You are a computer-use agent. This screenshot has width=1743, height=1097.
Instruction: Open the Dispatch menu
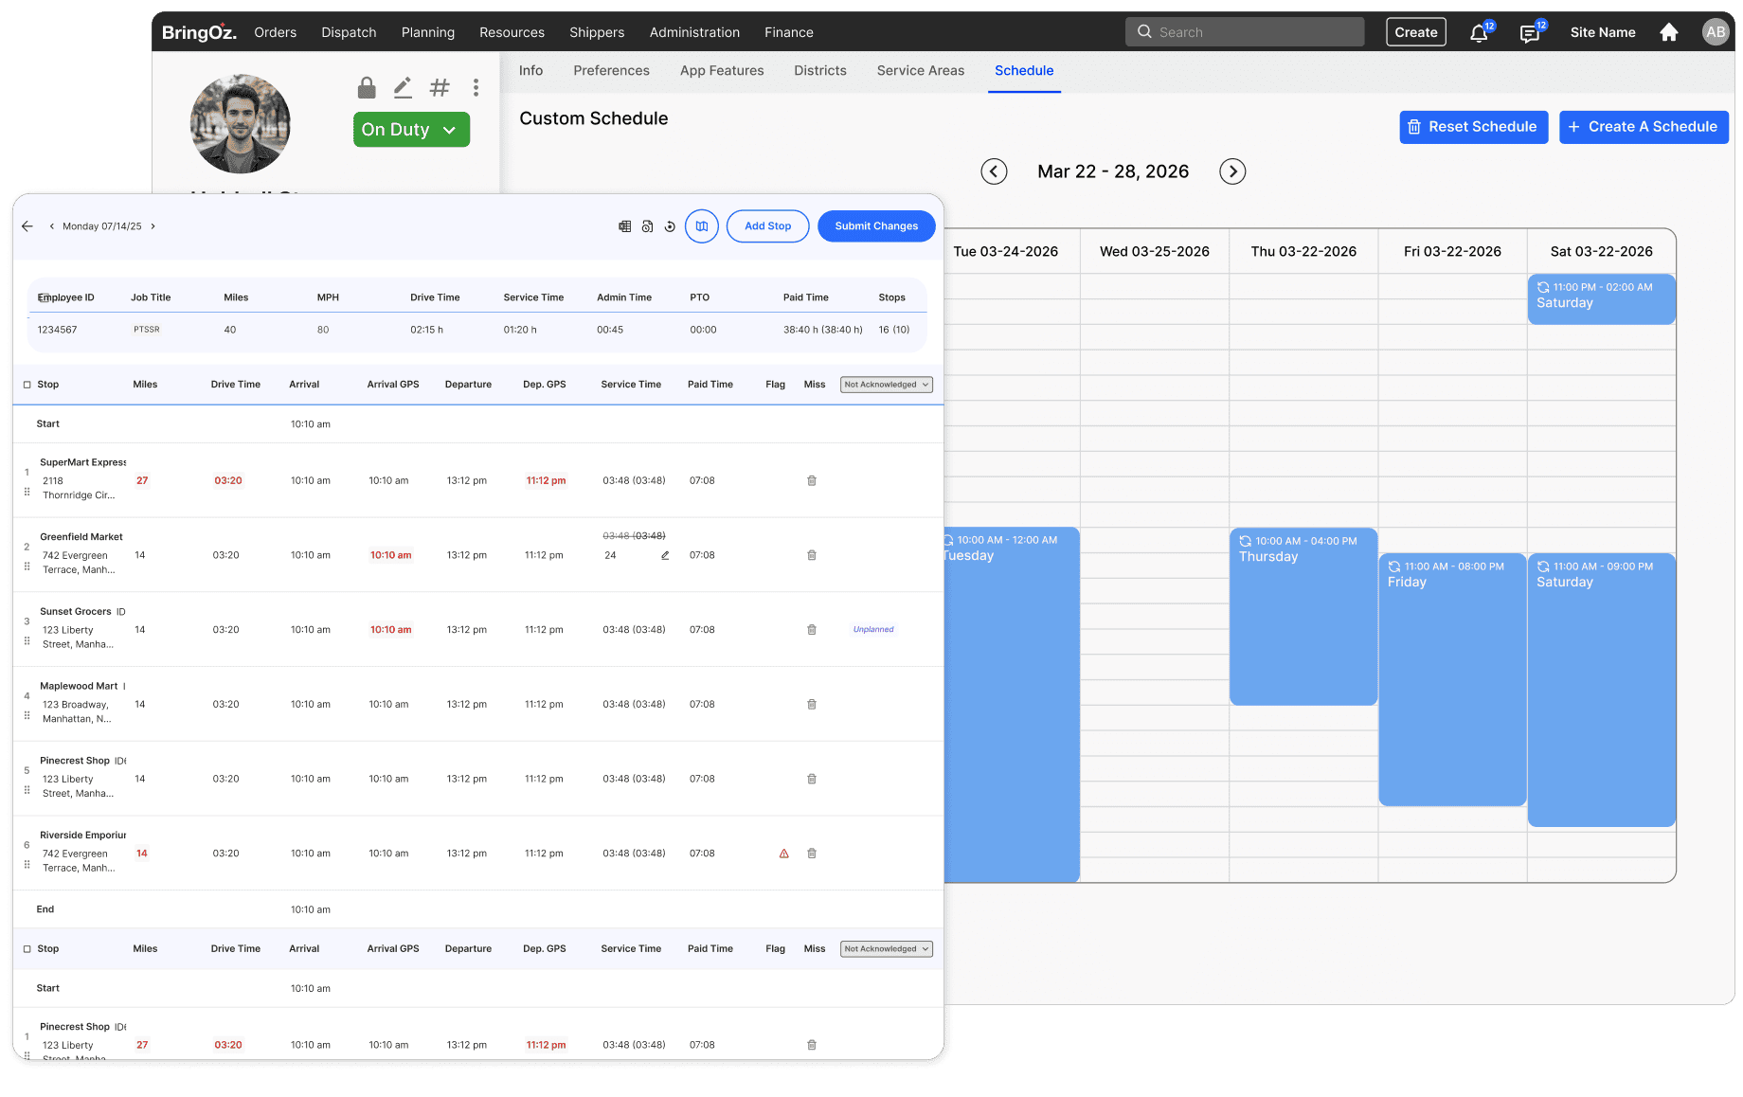pyautogui.click(x=349, y=32)
